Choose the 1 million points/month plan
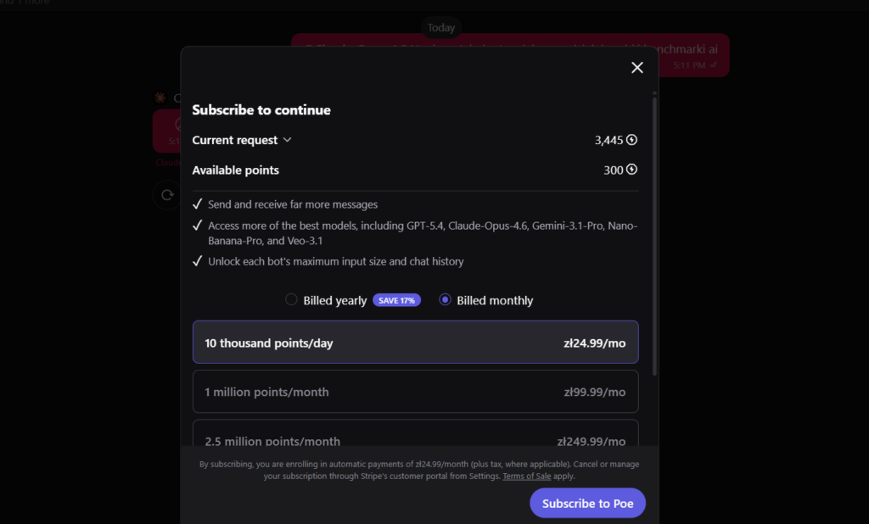Image resolution: width=869 pixels, height=524 pixels. pyautogui.click(x=415, y=392)
